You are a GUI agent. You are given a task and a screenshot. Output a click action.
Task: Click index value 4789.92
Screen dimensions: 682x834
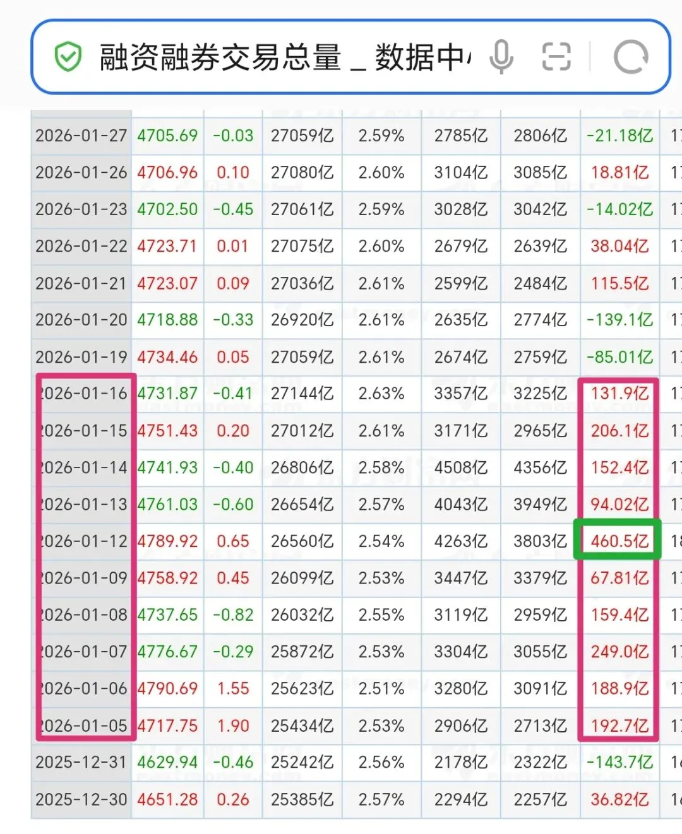pyautogui.click(x=167, y=541)
